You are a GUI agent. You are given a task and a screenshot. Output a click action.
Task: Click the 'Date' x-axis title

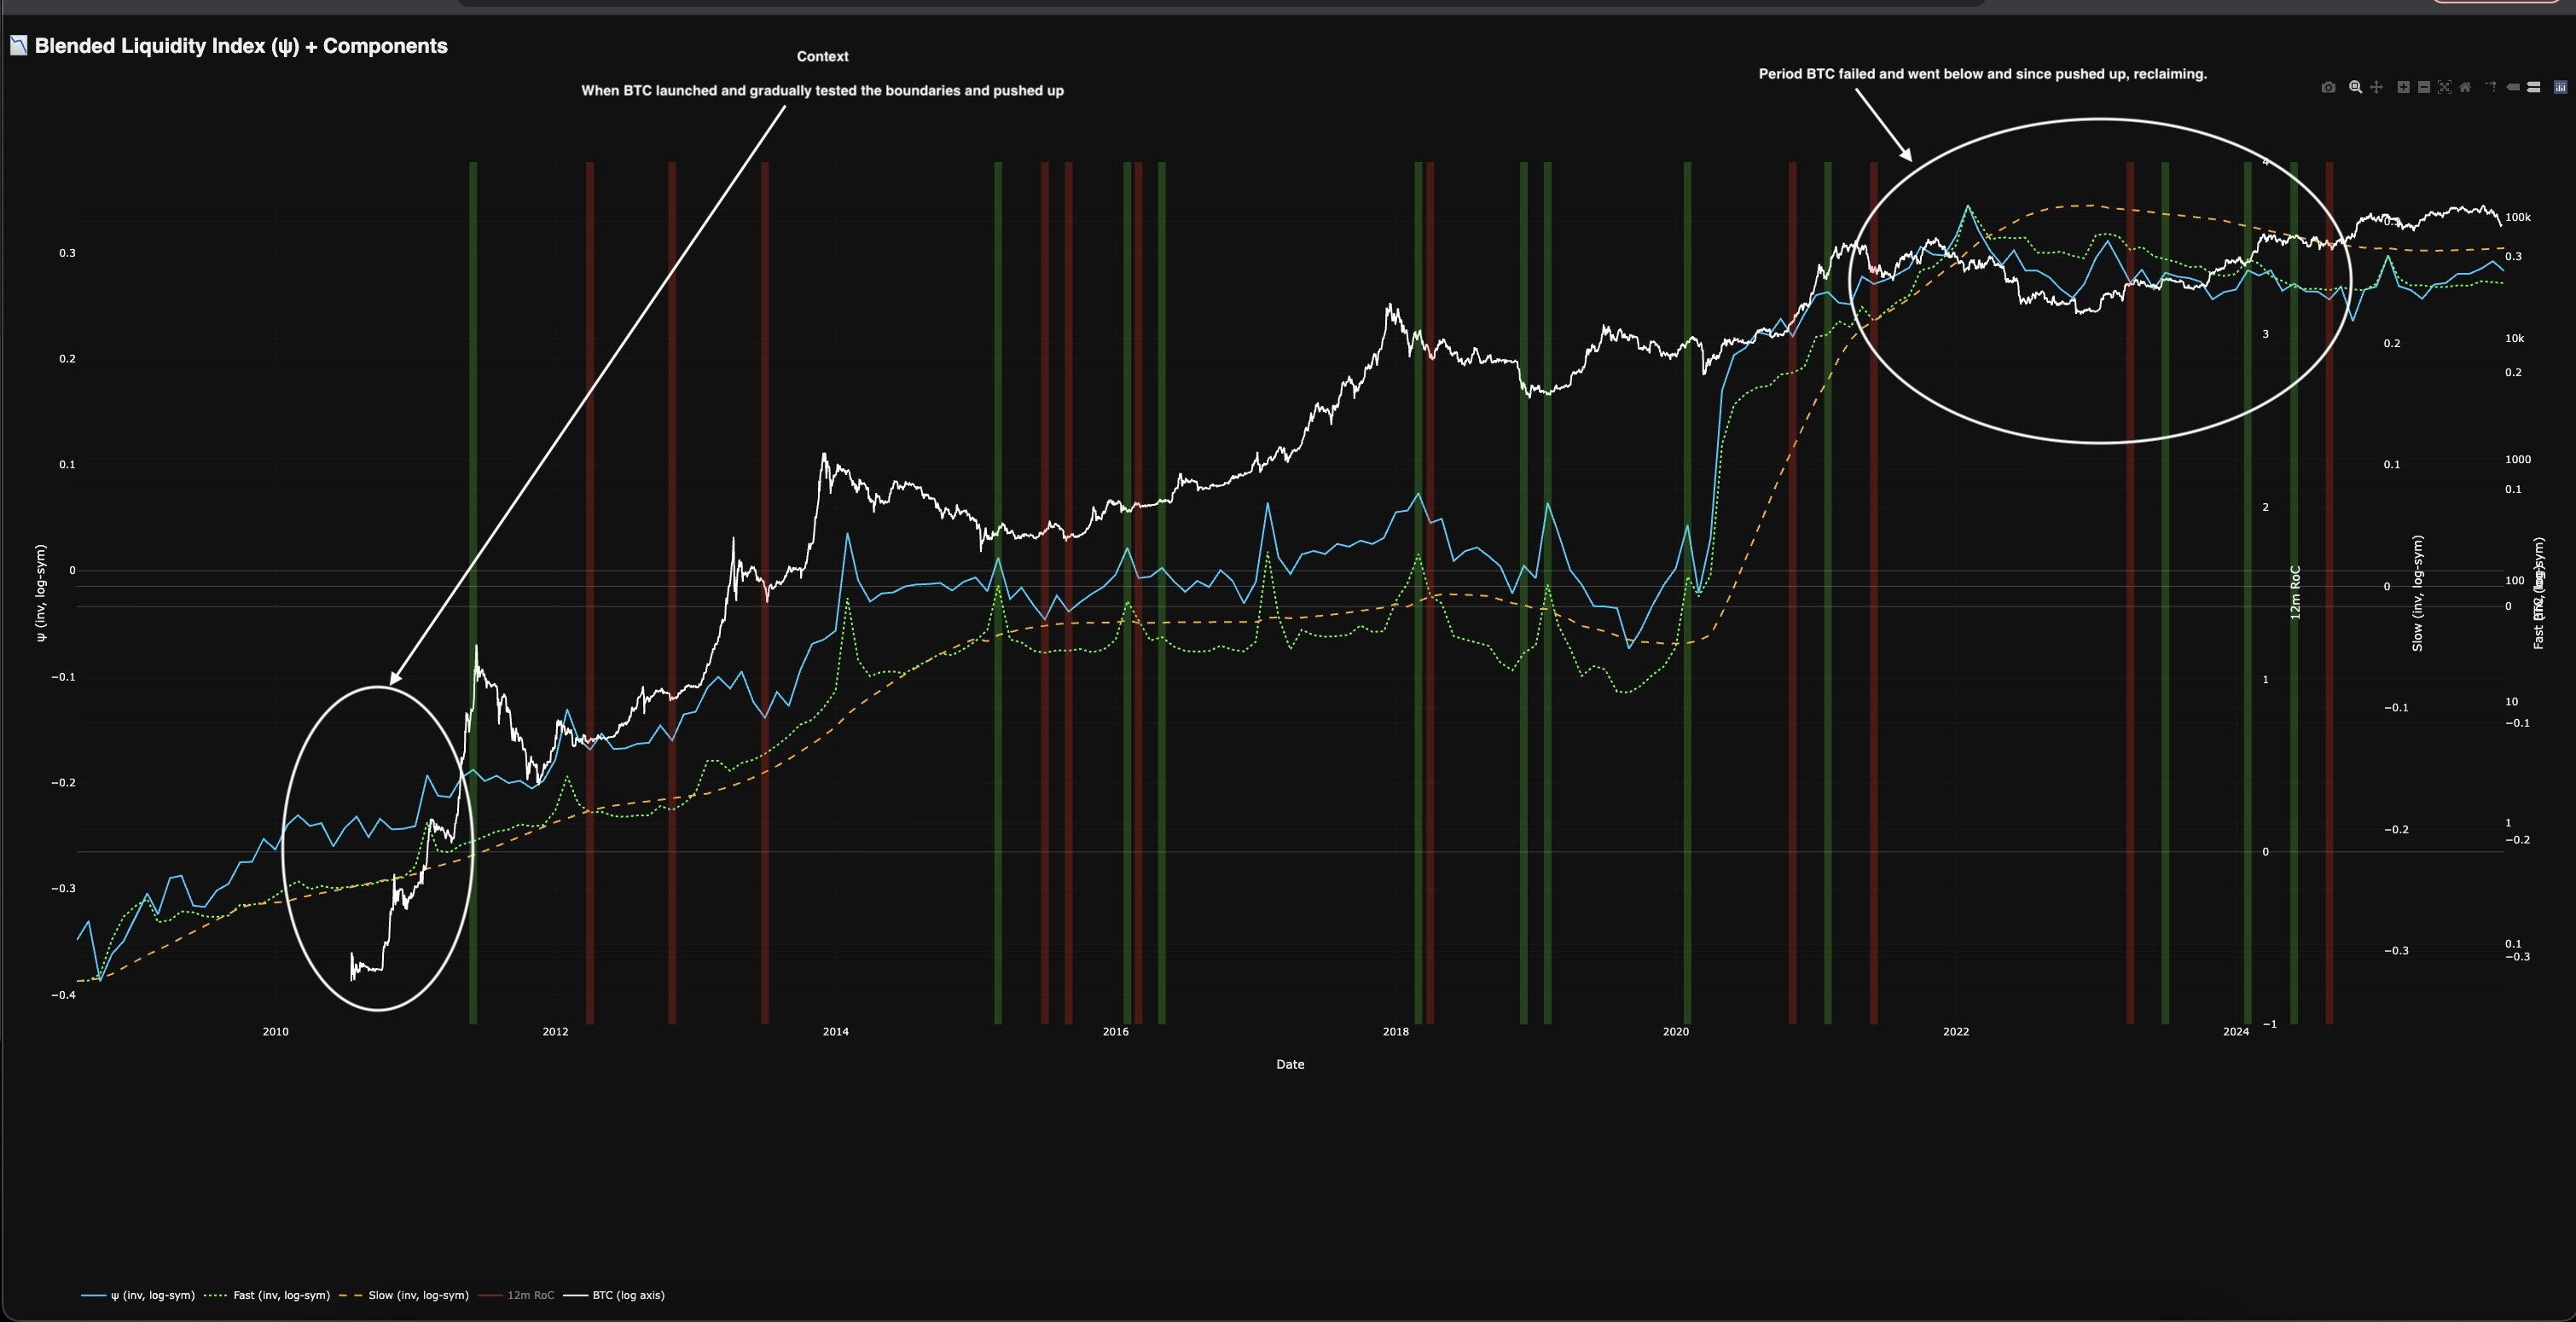[x=1290, y=1064]
